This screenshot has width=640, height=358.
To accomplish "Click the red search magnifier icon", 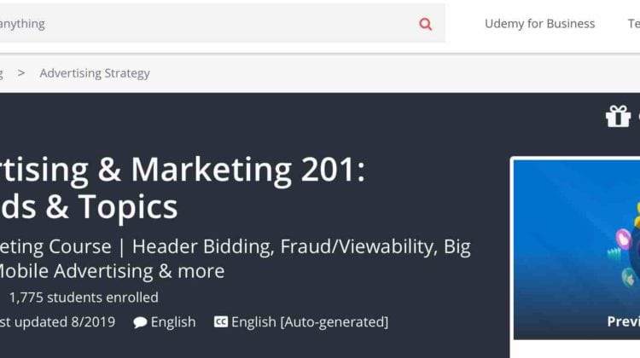I will click(x=425, y=24).
